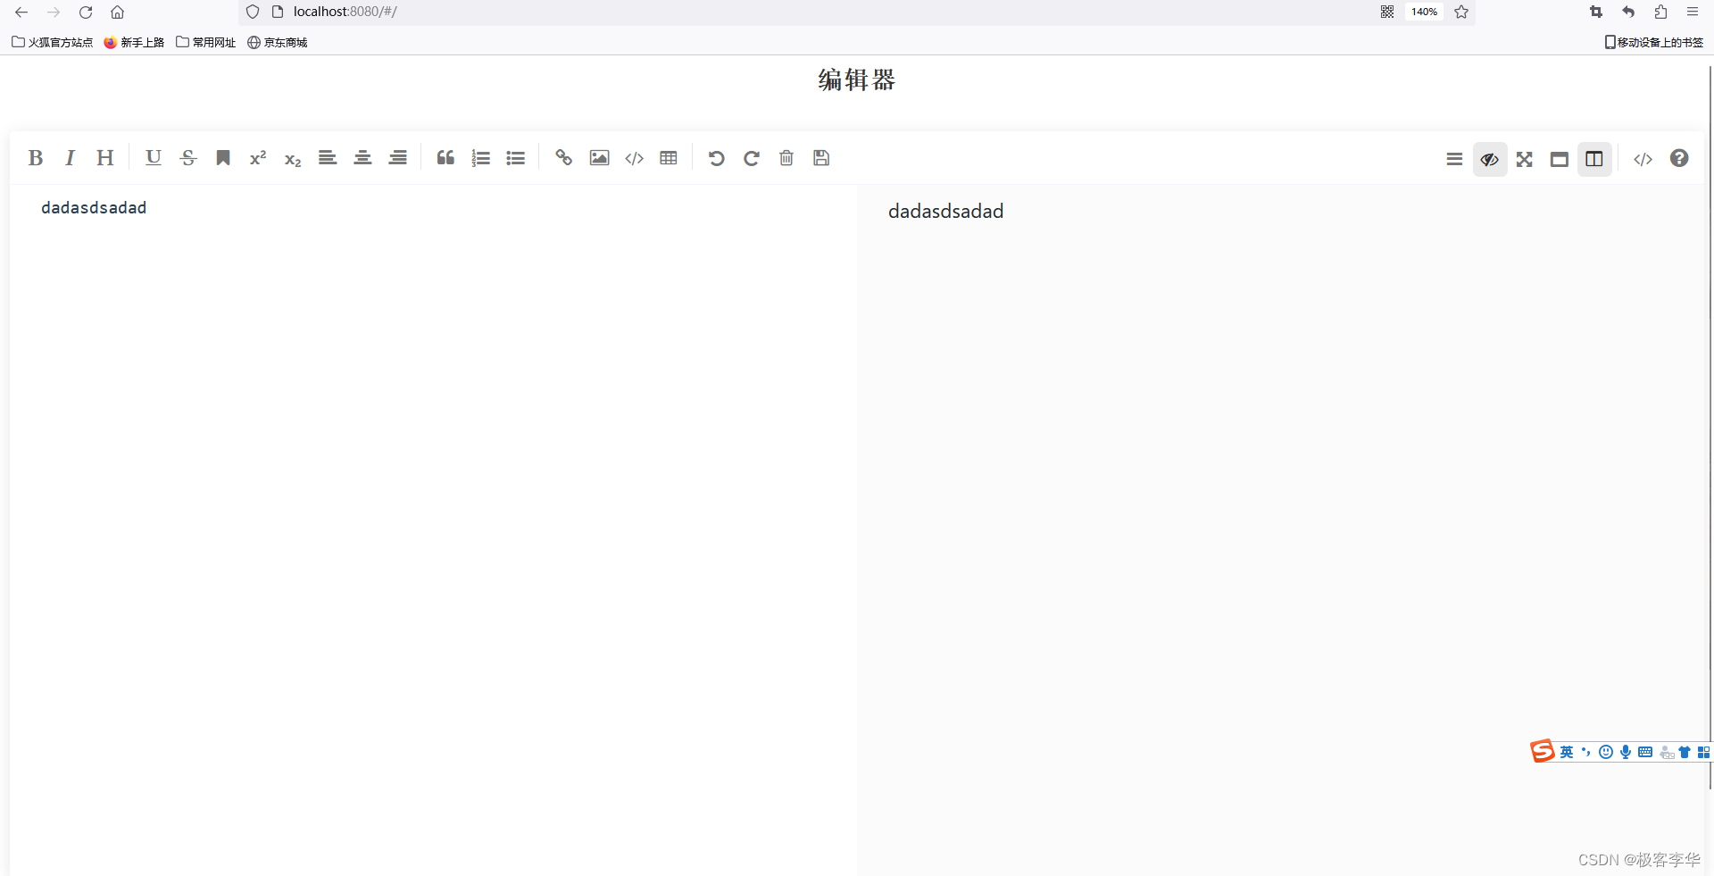Open 移动设备上的书签 folder
Screen dimensions: 1714x876
click(1654, 42)
